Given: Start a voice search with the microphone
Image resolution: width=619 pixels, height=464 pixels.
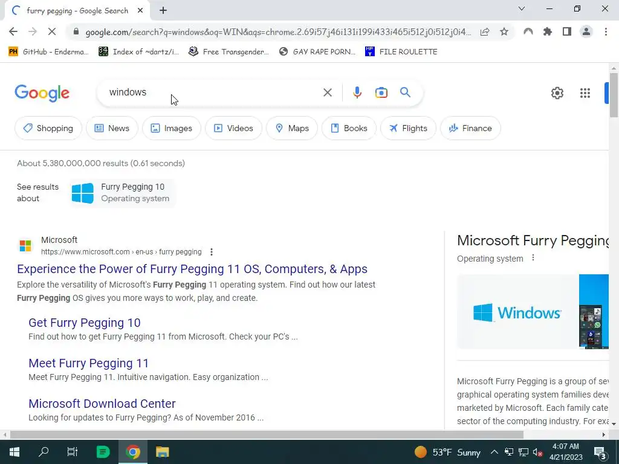Looking at the screenshot, I should 357,92.
